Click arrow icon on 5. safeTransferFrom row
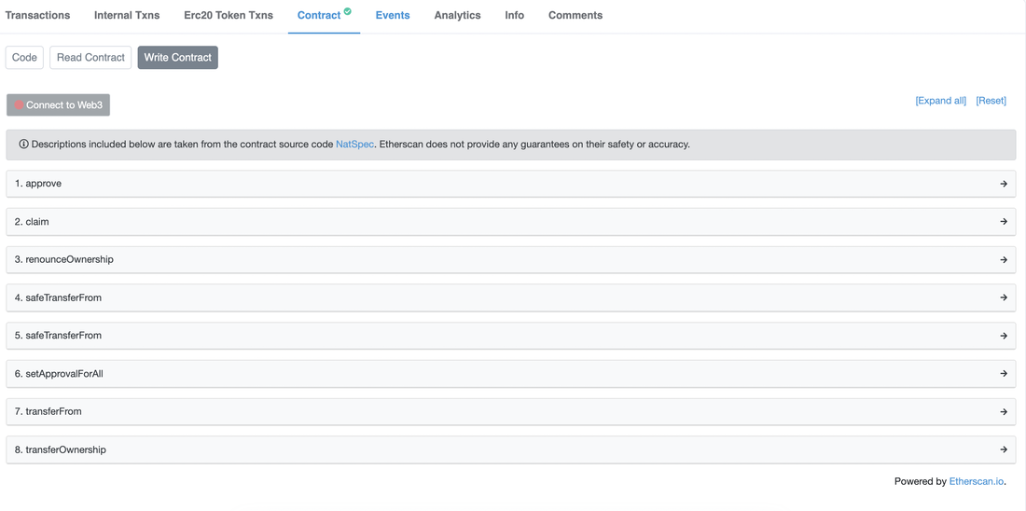Image resolution: width=1026 pixels, height=511 pixels. tap(1003, 336)
